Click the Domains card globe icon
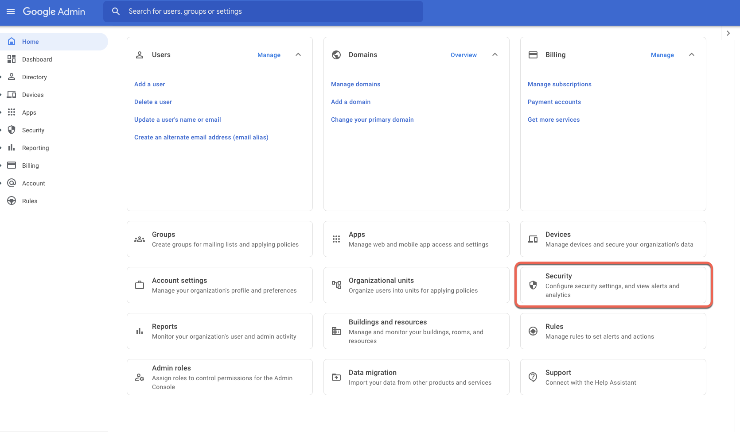Image resolution: width=740 pixels, height=432 pixels. coord(336,55)
